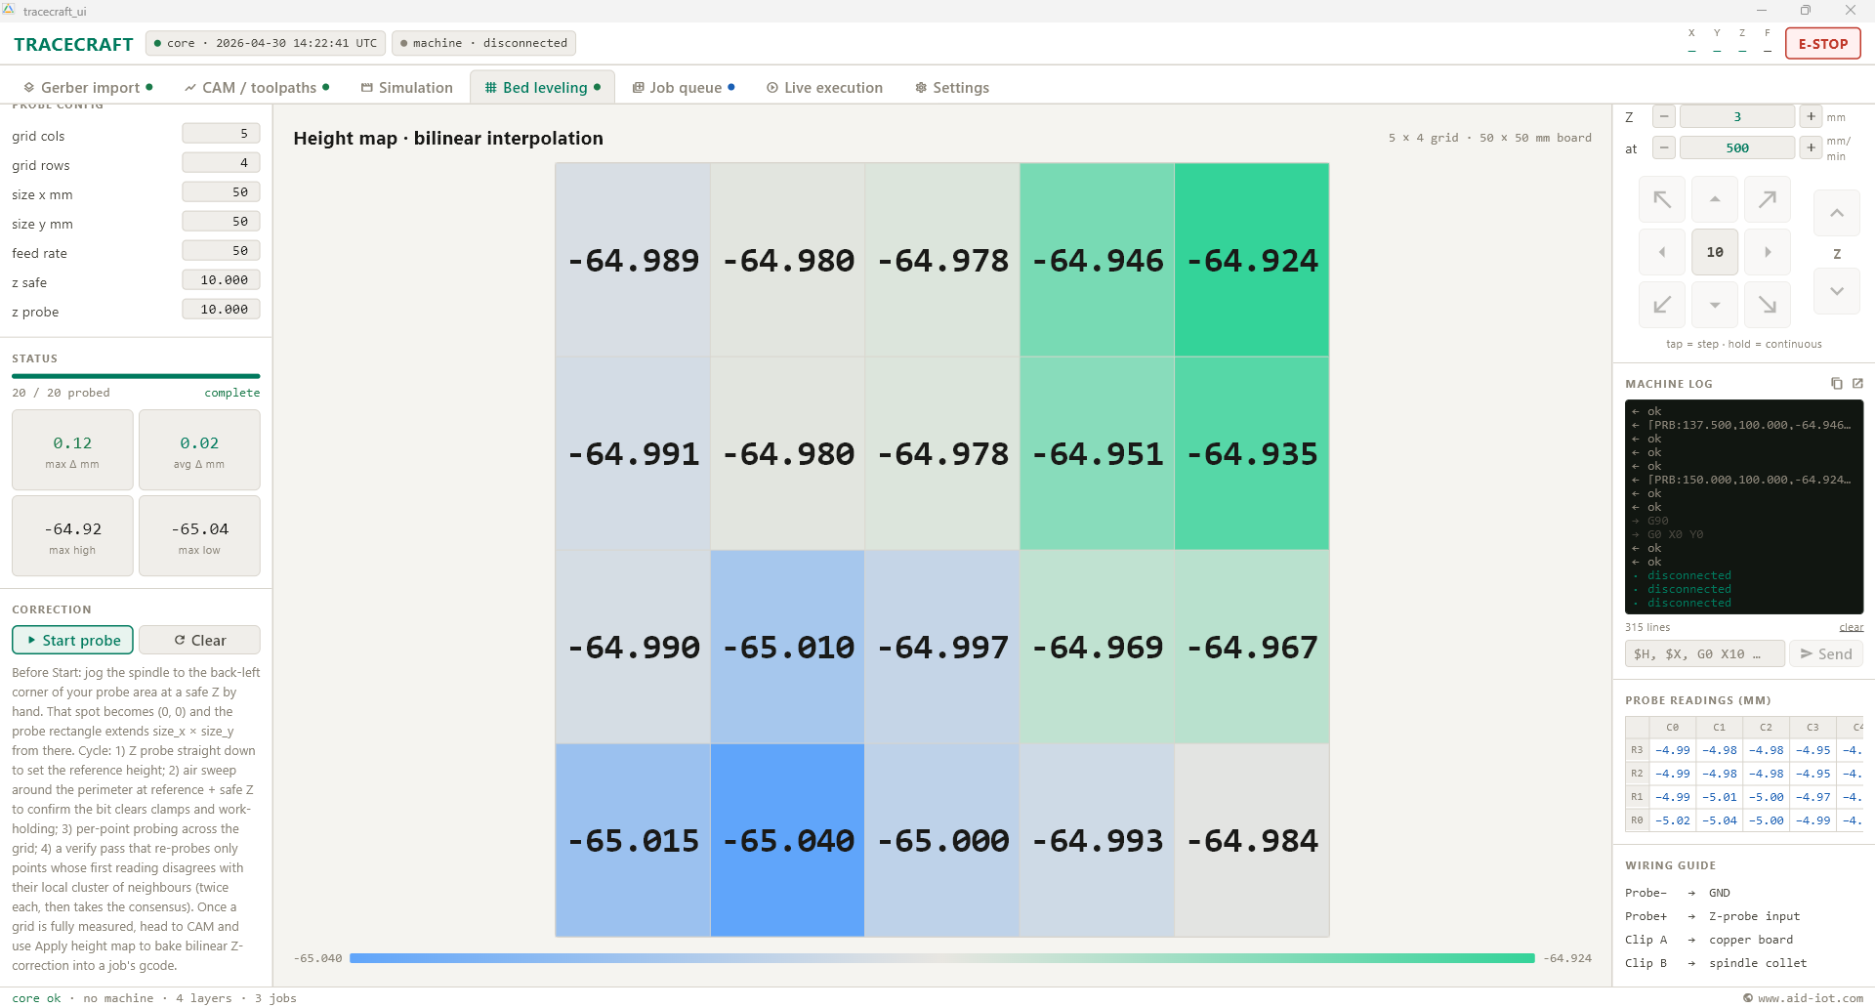Jog diagonally up-right with arrow button
Screen dimensions: 1875x1008
pos(1768,199)
